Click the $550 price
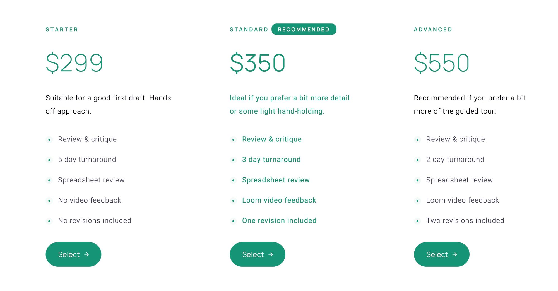Screen dimensions: 558x291 click(x=442, y=63)
